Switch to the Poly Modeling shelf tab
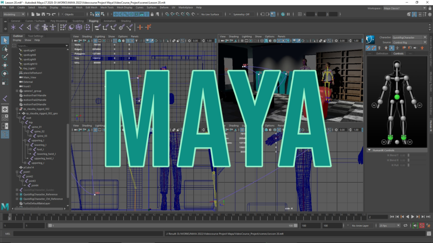The width and height of the screenshot is (433, 243). click(58, 21)
